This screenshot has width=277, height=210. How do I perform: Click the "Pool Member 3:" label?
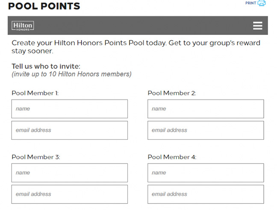click(35, 157)
